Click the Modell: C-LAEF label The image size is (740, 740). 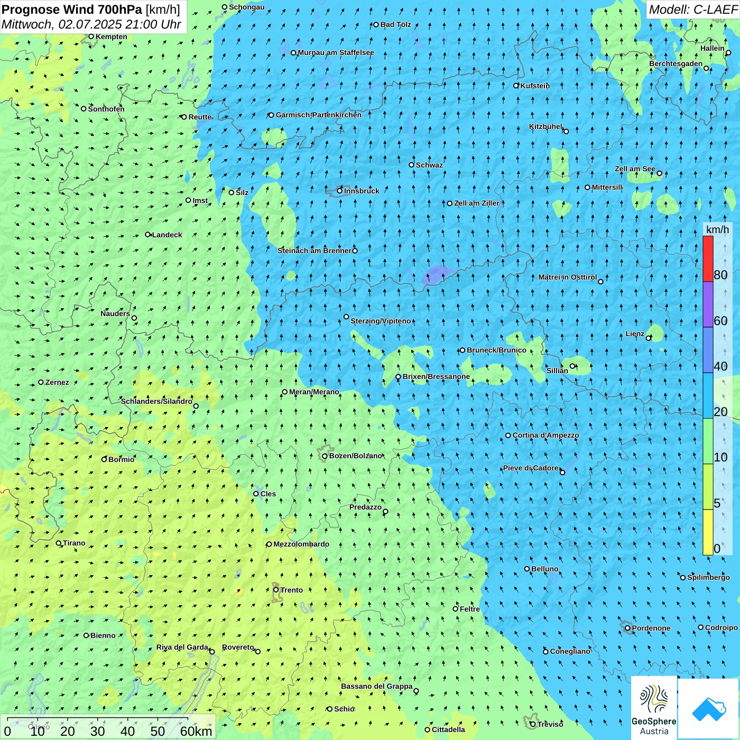pos(692,10)
